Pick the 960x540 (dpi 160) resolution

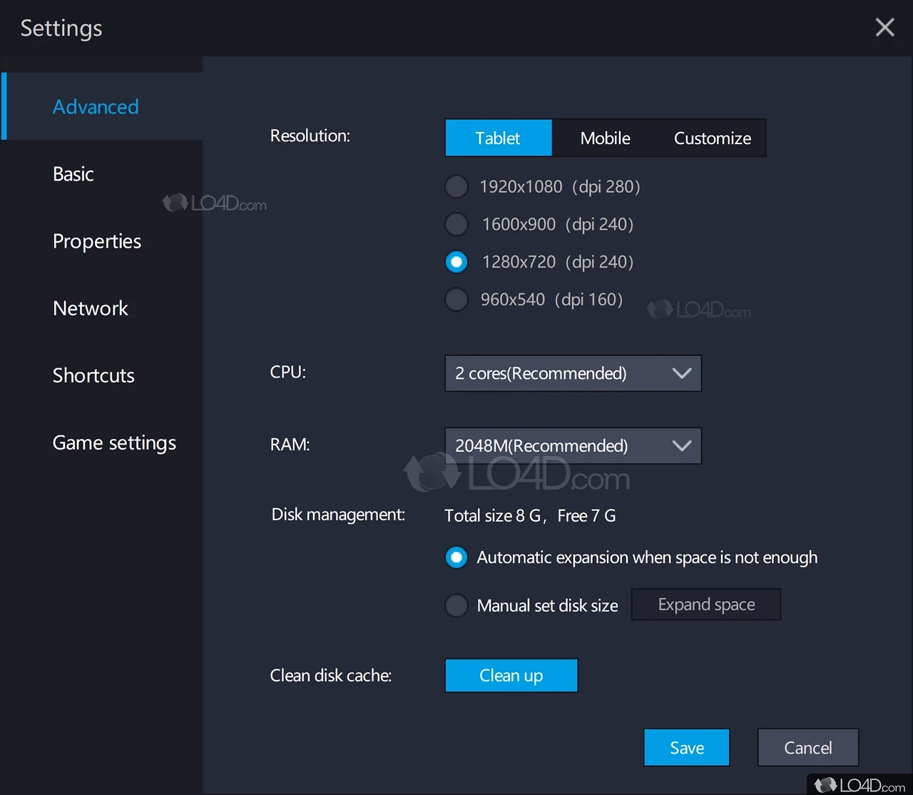click(456, 300)
